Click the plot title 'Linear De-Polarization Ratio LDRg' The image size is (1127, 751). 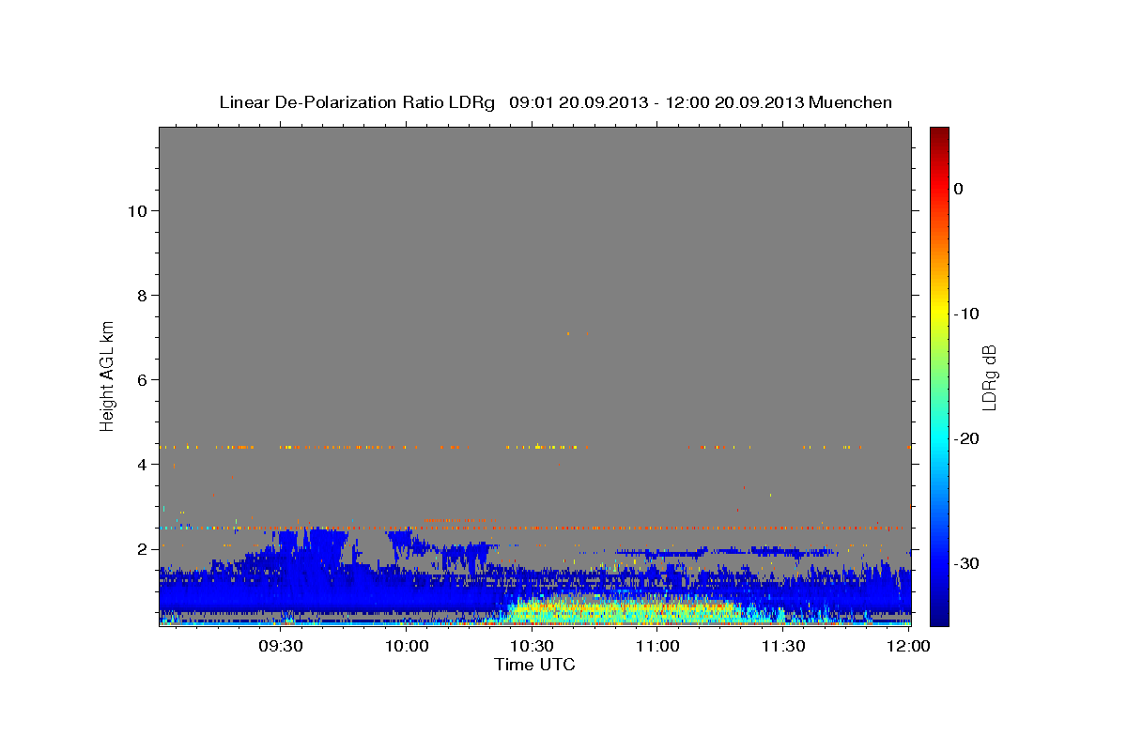(x=357, y=102)
